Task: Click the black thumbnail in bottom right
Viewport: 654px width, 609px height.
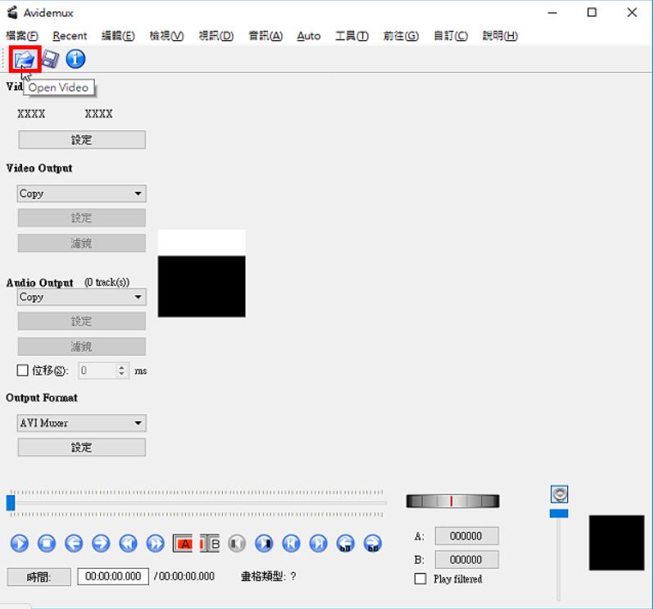Action: 616,543
